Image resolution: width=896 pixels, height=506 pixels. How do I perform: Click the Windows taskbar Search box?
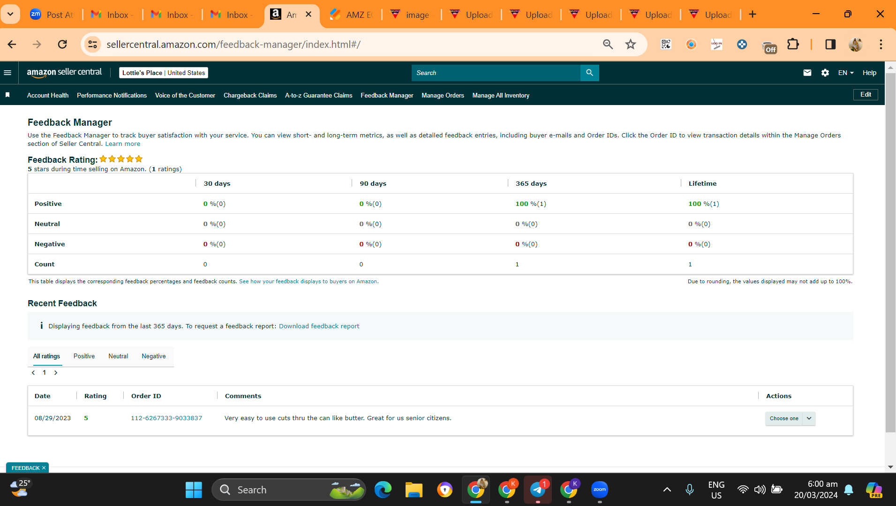pos(289,490)
